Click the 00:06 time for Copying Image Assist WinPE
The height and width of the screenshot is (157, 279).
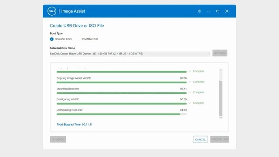pyautogui.click(x=183, y=78)
